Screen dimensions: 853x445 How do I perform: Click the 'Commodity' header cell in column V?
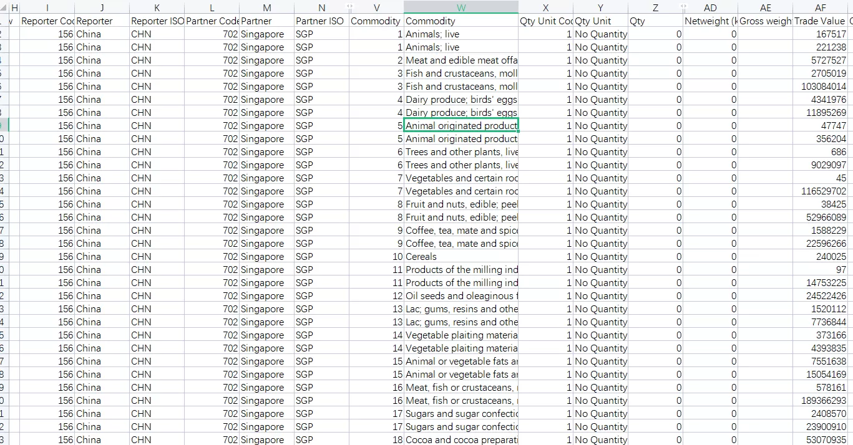pyautogui.click(x=376, y=21)
